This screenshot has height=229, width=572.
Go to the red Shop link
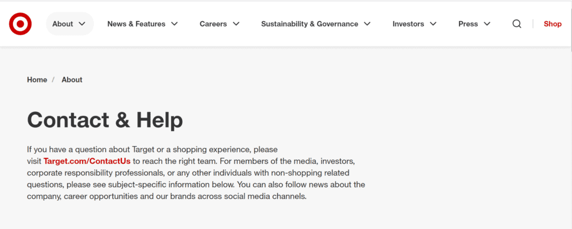tap(552, 23)
